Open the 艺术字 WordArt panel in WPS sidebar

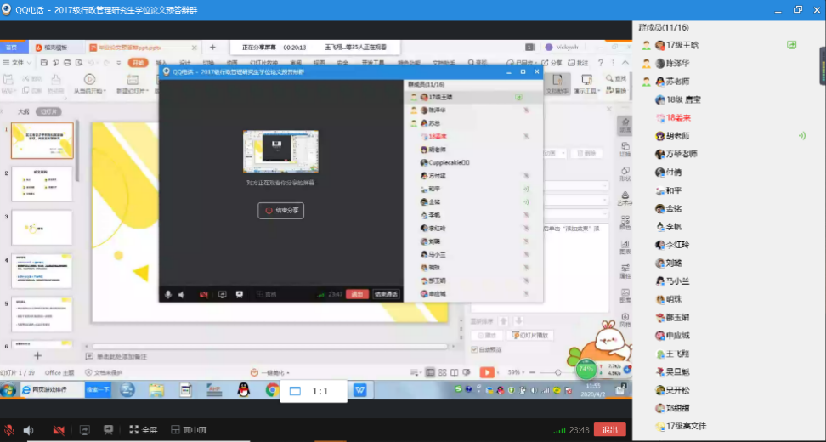click(x=625, y=199)
